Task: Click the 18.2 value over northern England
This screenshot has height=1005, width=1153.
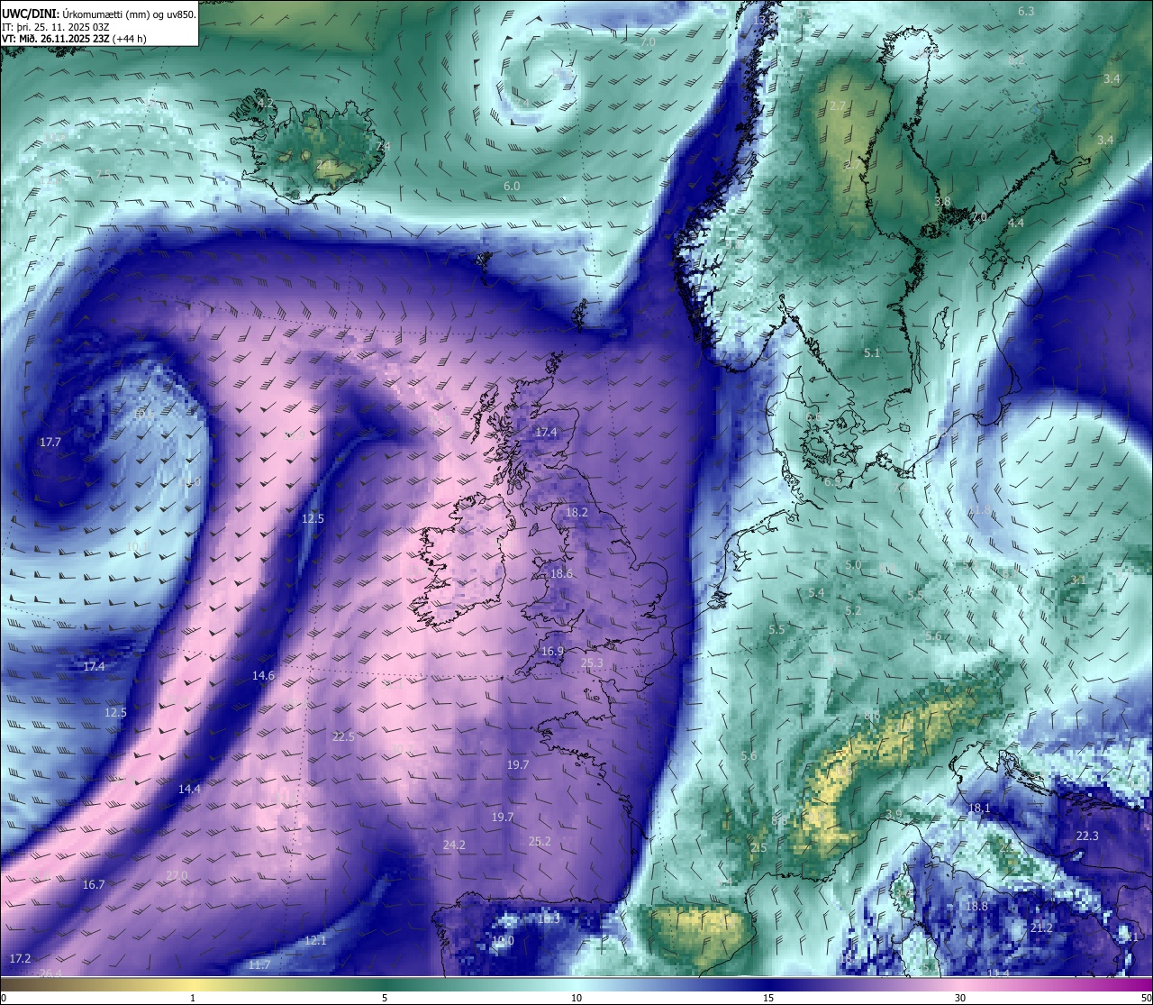Action: 576,512
